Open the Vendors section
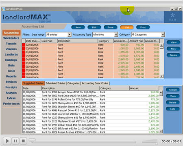183x146 pixels. [x=11, y=49]
